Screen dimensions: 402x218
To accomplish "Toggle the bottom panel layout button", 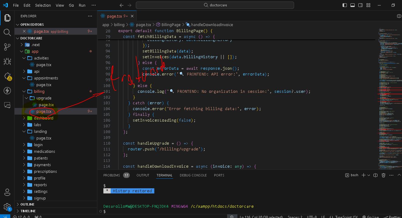I will coord(352,5).
